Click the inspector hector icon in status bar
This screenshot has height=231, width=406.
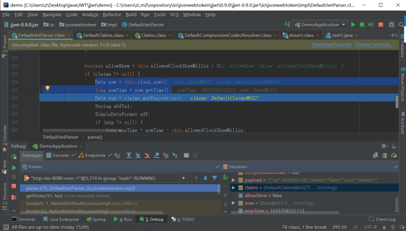pos(393,227)
